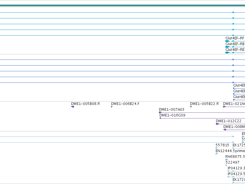
Task: Select the Glut4EF-RE transcript label
Action: (235, 50)
